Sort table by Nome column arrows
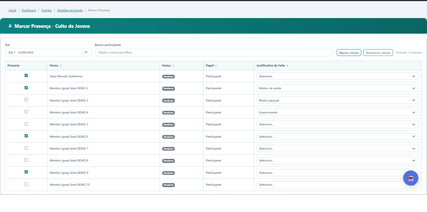Screen dimensions: 427x212 coord(60,66)
